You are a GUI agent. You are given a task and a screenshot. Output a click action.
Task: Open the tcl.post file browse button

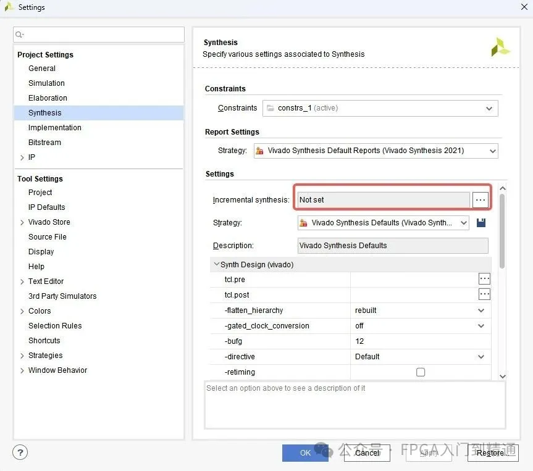484,294
